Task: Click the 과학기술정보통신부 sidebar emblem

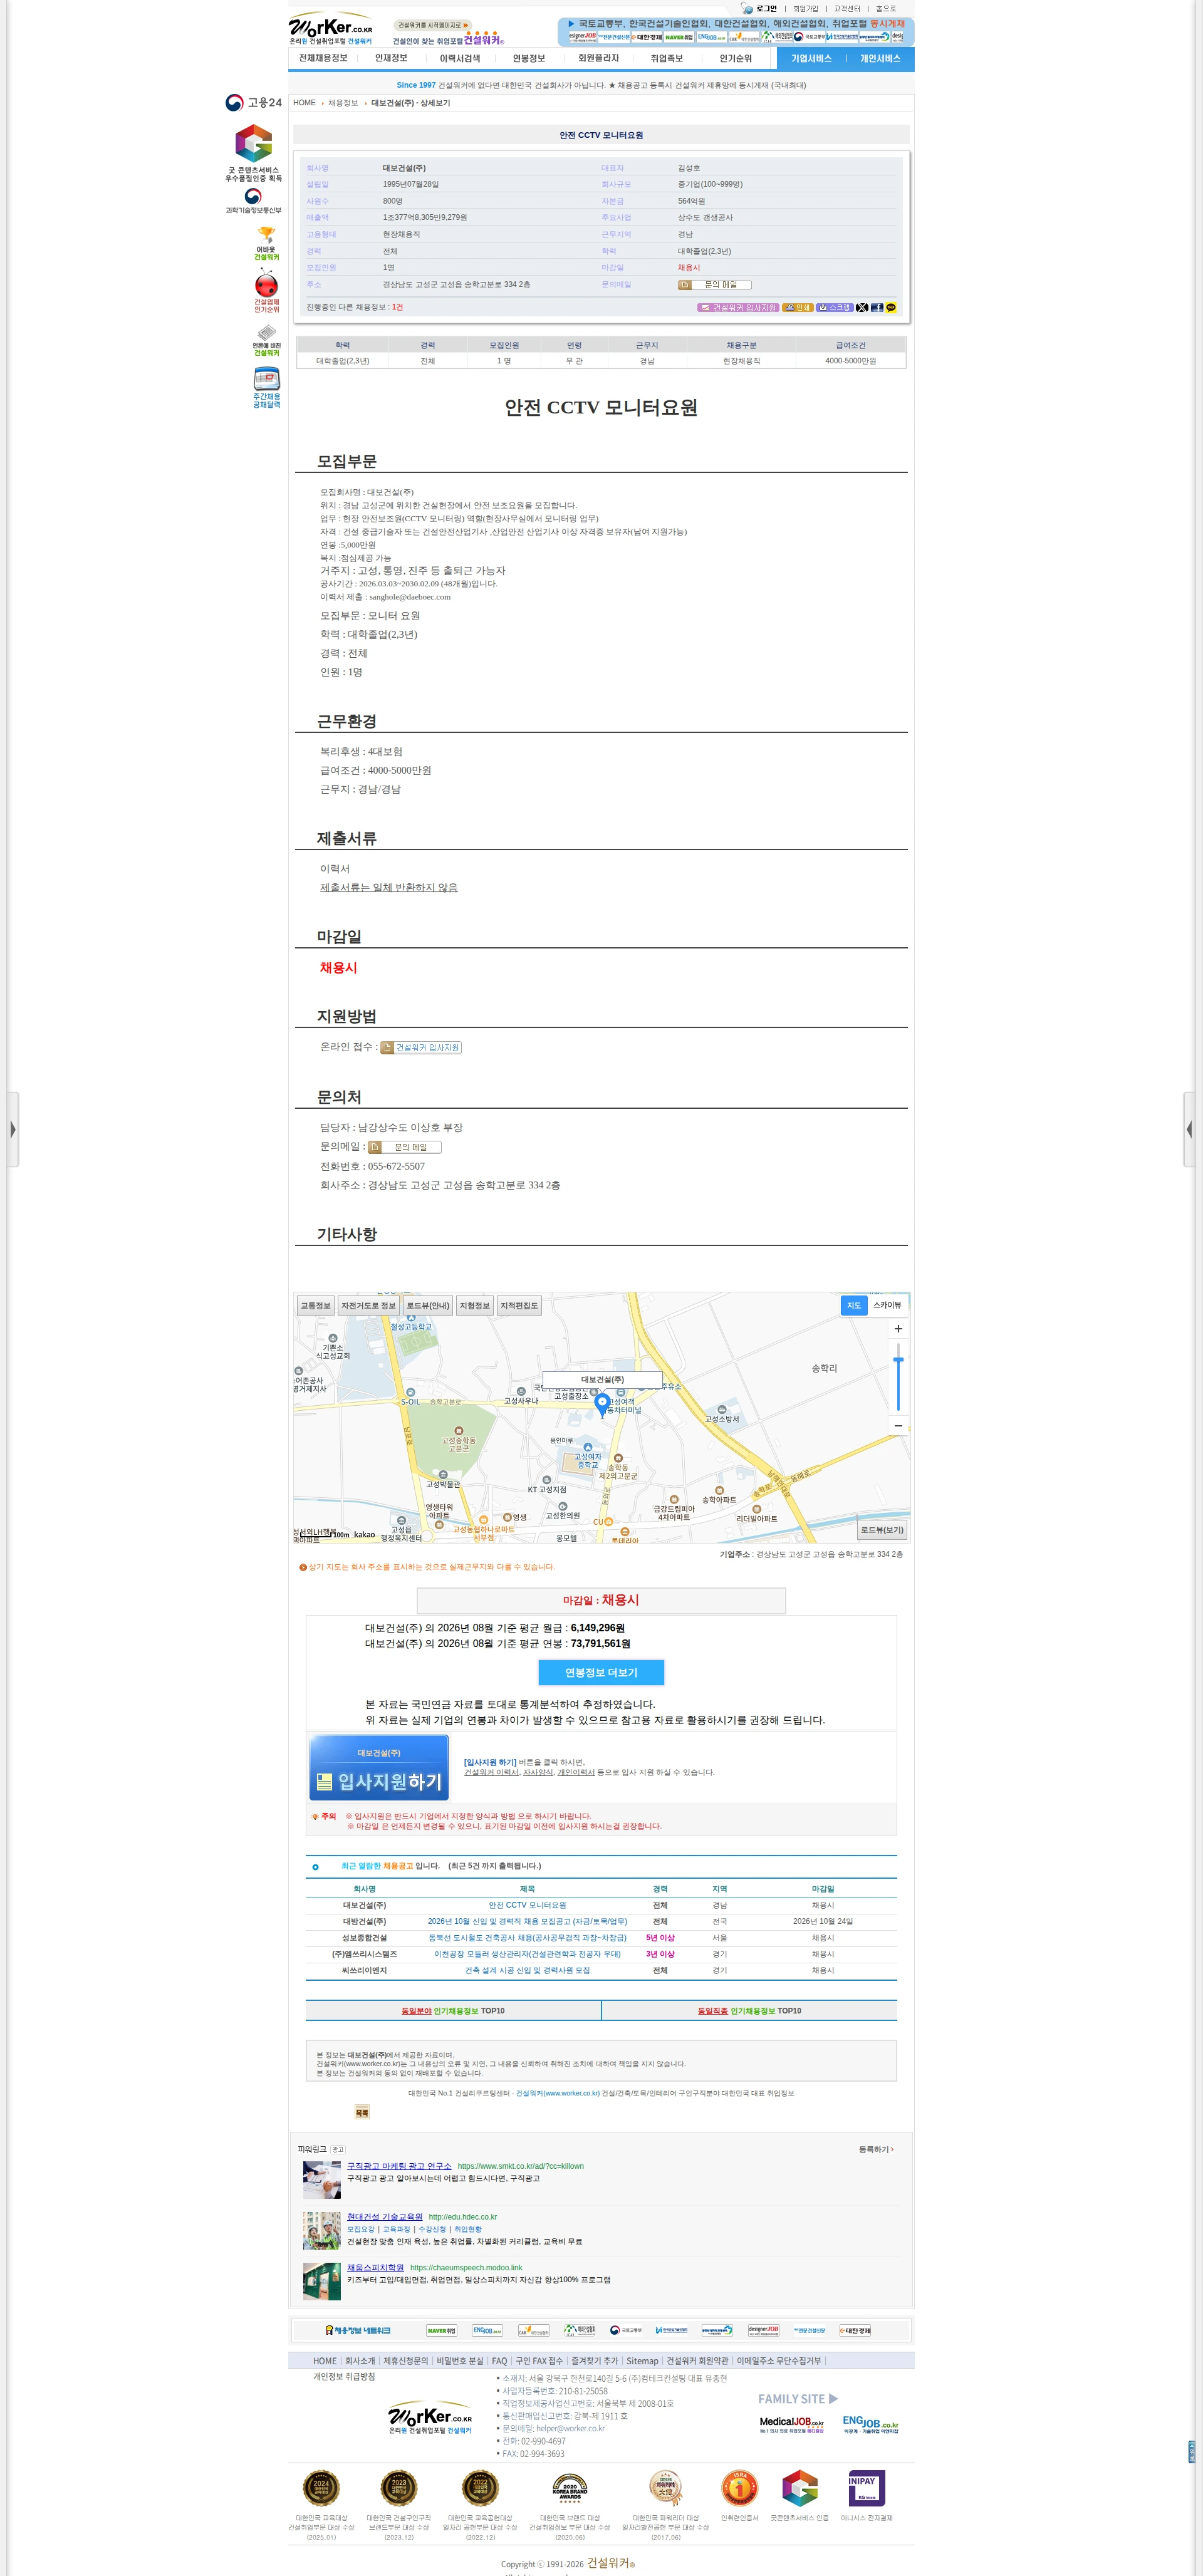Action: pos(253,201)
